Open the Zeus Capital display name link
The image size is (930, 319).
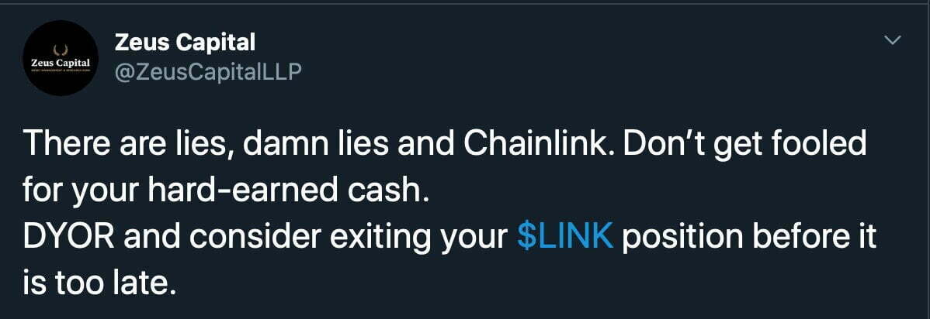pos(184,42)
